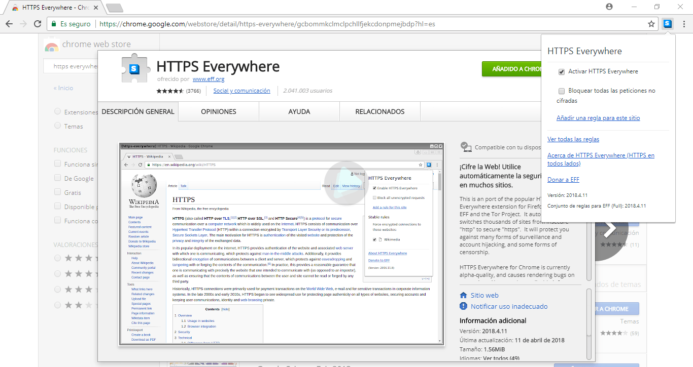Screen dimensions: 693x367
Task: Click the browser back arrow
Action: click(9, 24)
